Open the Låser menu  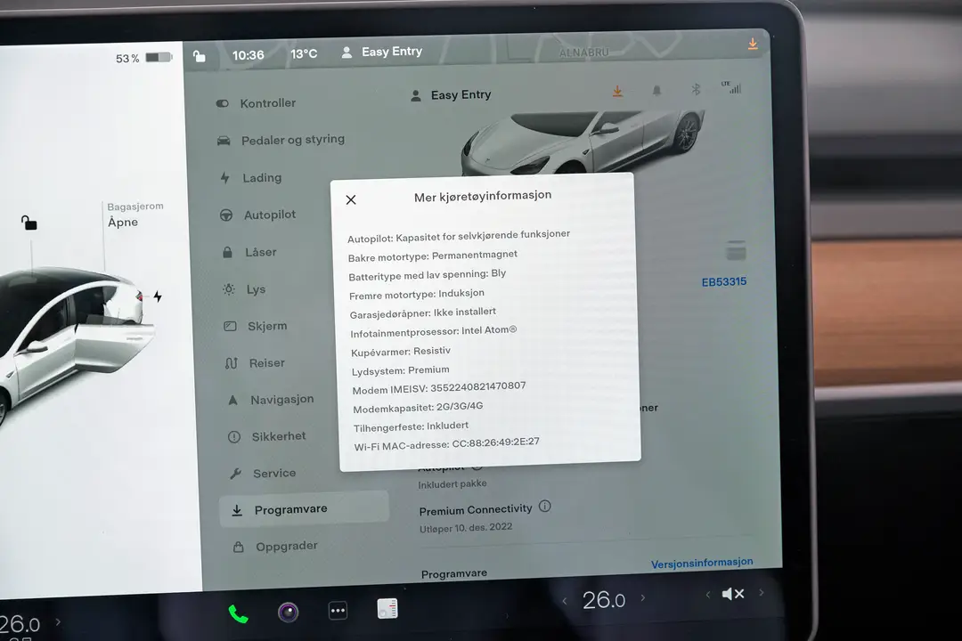249,252
